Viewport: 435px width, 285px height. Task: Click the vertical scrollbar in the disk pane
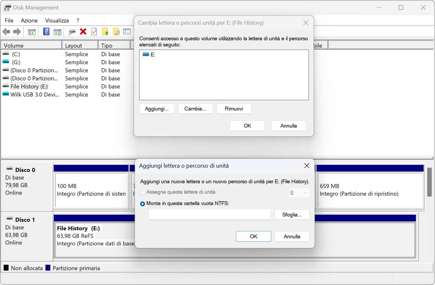pyautogui.click(x=430, y=182)
